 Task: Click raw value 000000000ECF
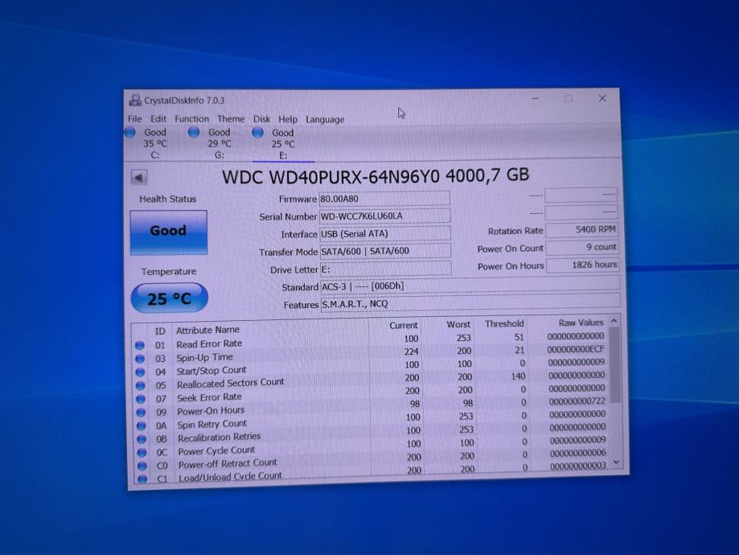point(576,349)
